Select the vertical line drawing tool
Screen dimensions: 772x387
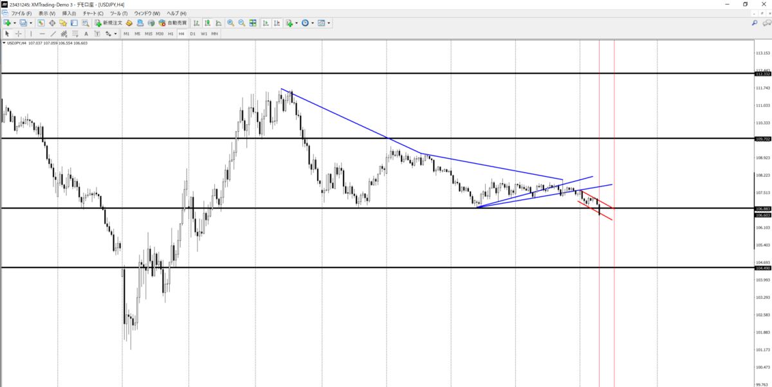click(31, 33)
